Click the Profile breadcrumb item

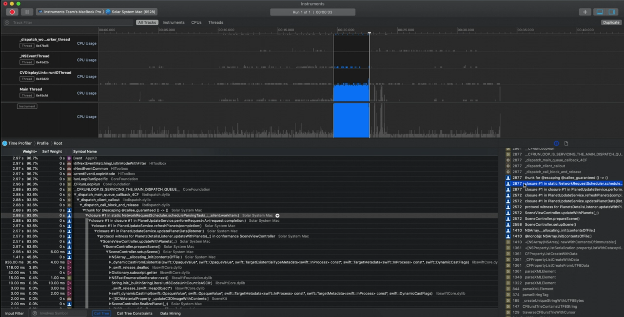(x=42, y=143)
